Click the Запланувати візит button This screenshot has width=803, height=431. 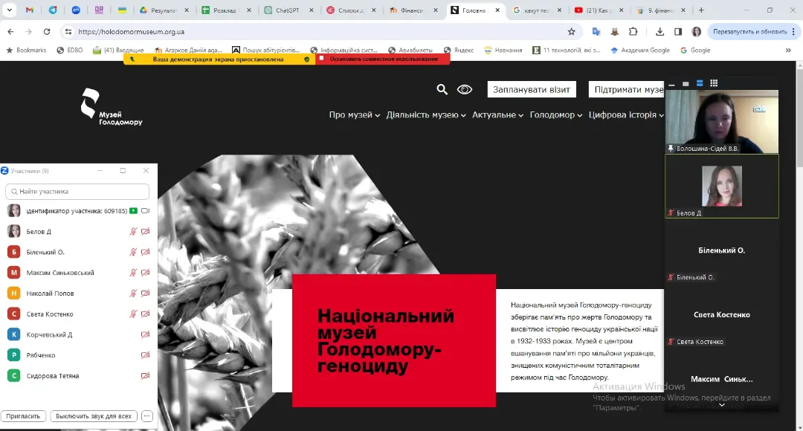coord(532,89)
